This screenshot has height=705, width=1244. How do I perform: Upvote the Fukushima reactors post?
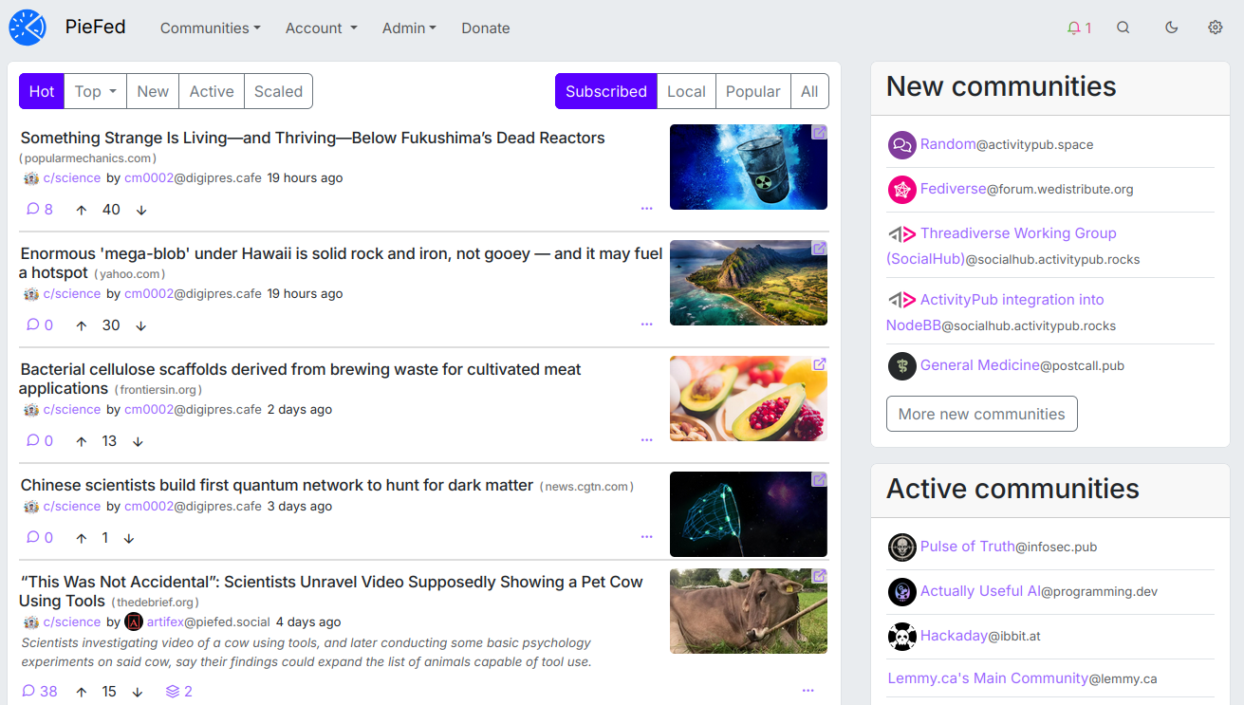point(82,210)
